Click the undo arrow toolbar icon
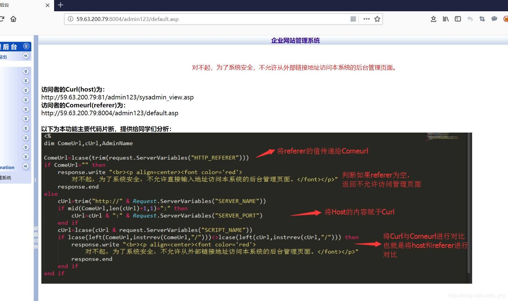Viewport: 508px width, 301px height. (x=470, y=19)
